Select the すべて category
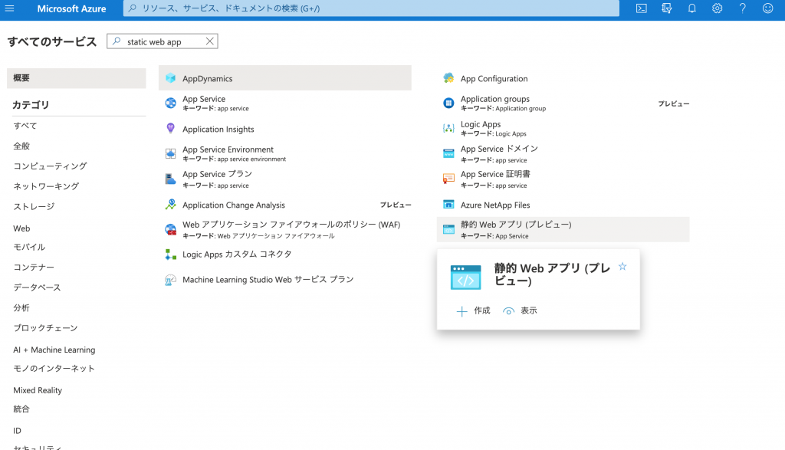The width and height of the screenshot is (785, 450). 25,126
